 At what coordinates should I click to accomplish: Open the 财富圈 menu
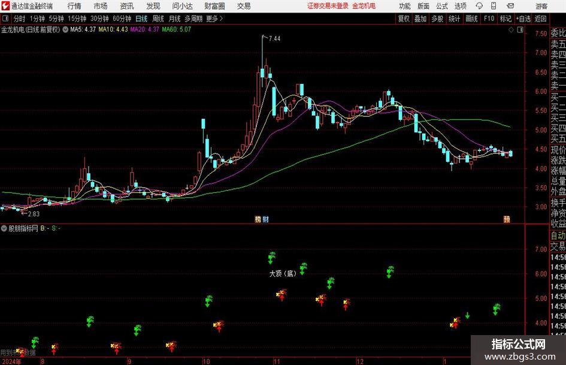point(214,6)
